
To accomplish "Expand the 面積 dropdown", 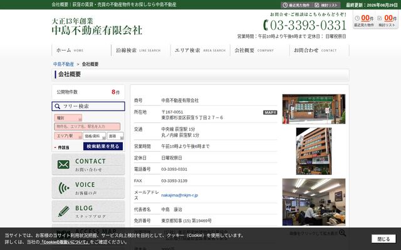I will click(115, 136).
